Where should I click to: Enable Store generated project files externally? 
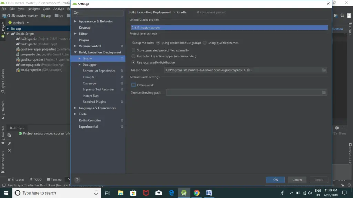(x=133, y=50)
